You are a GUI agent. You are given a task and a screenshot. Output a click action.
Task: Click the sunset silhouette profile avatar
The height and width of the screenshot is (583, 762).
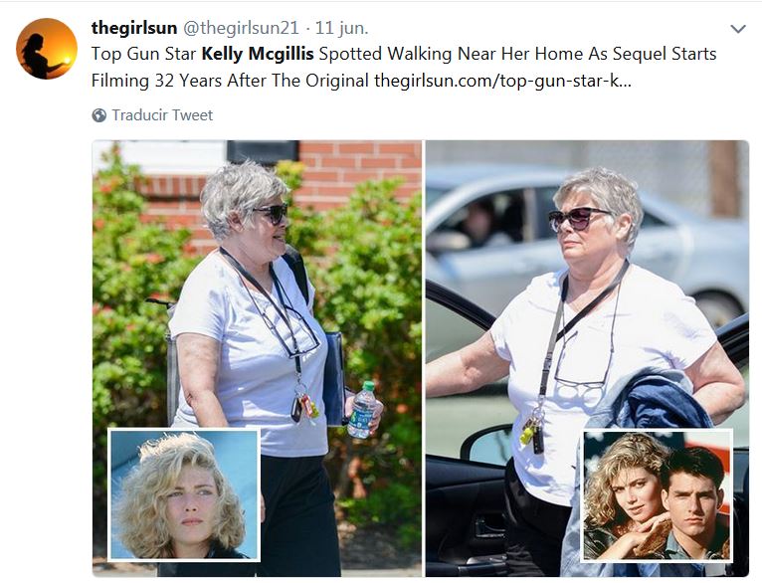[x=47, y=49]
